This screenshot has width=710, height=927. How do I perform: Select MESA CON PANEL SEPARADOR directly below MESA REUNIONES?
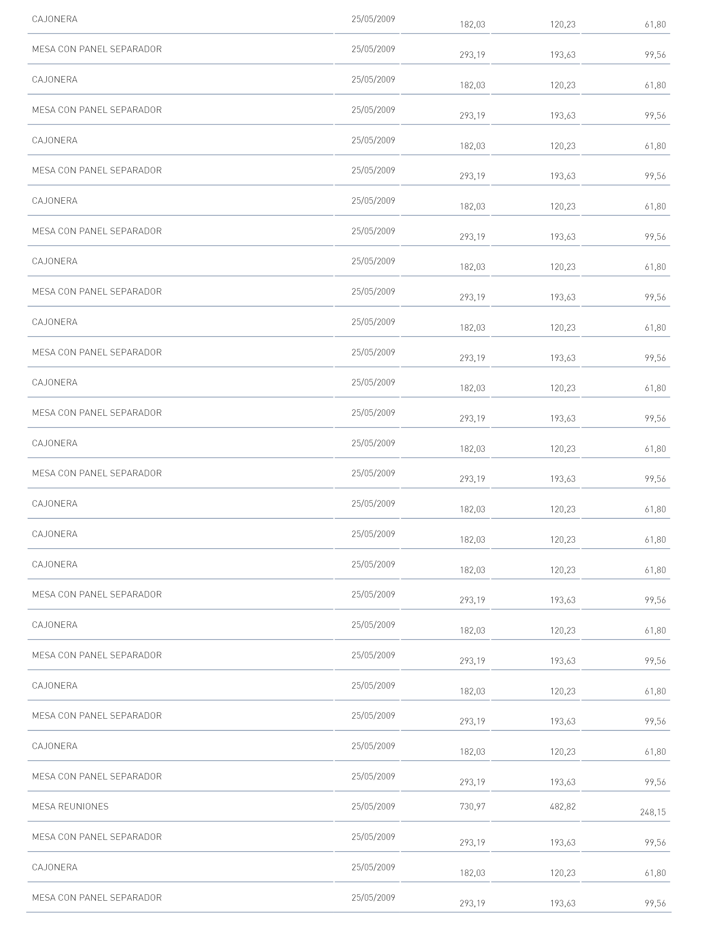pos(97,837)
